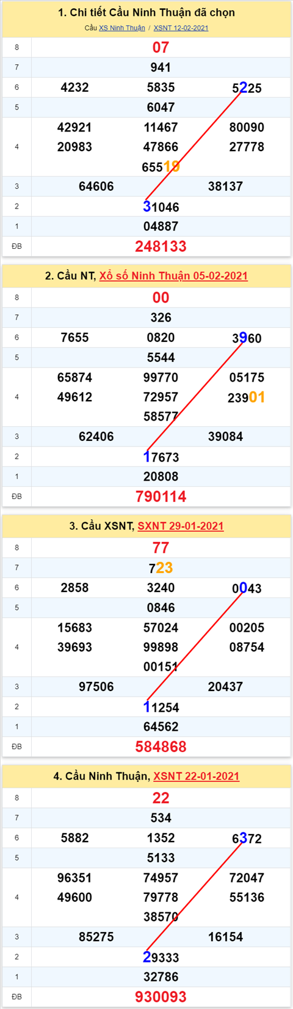Click the number 5835
293x1009 pixels.
point(161,87)
